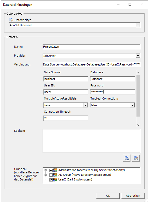Click the Datenzieltyp database icon
149x203 pixels.
coord(12,20)
